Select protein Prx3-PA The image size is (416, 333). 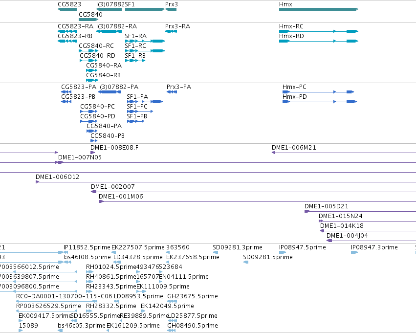coord(172,92)
